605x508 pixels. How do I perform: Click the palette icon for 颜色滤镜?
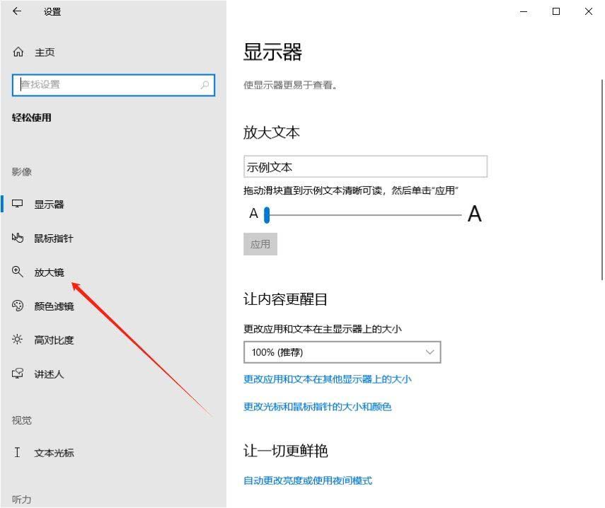pyautogui.click(x=18, y=306)
